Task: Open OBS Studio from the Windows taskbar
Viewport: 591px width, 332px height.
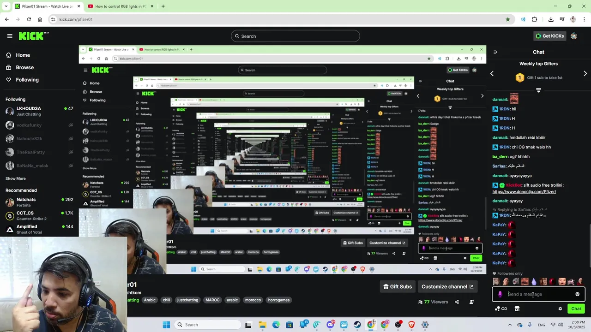Action: click(x=398, y=325)
